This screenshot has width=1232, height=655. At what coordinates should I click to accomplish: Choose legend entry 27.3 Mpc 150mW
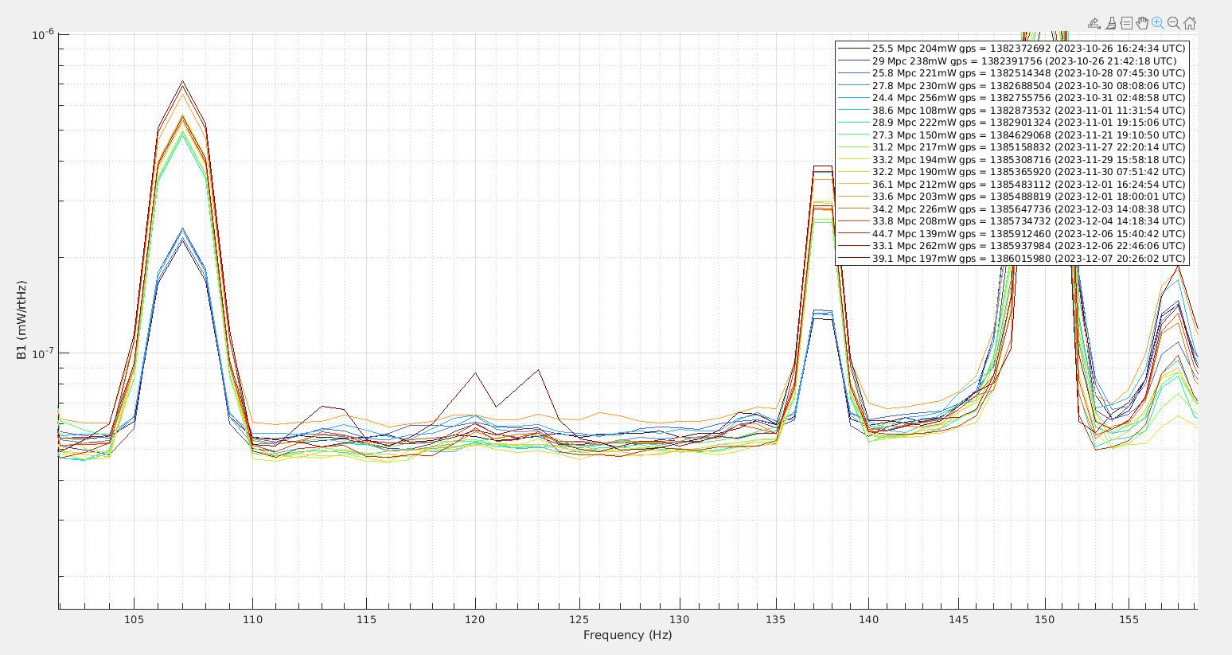[1012, 135]
